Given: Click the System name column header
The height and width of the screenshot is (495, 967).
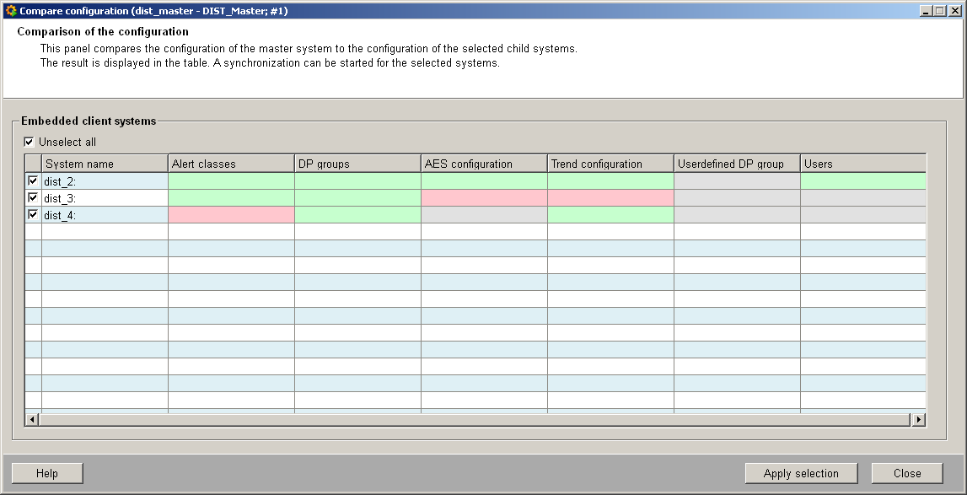Looking at the screenshot, I should (x=105, y=164).
